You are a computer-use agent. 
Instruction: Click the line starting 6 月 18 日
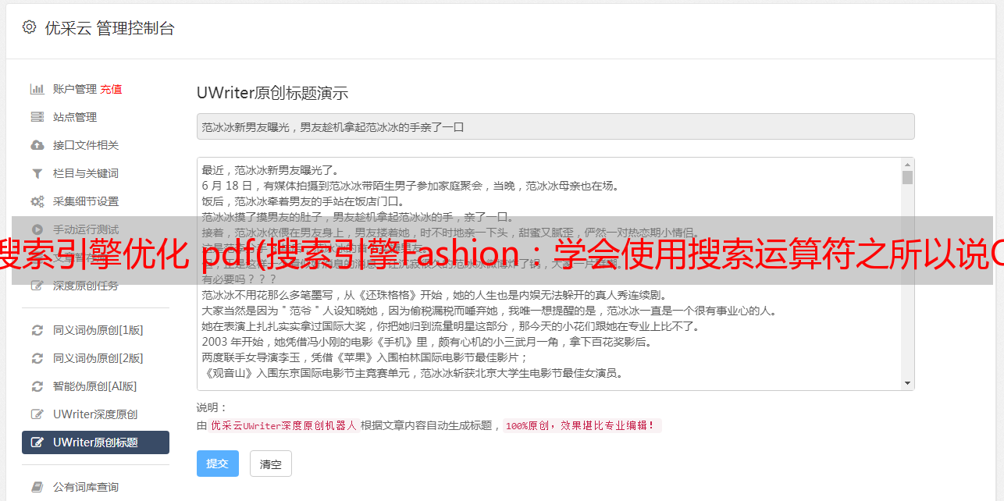410,186
